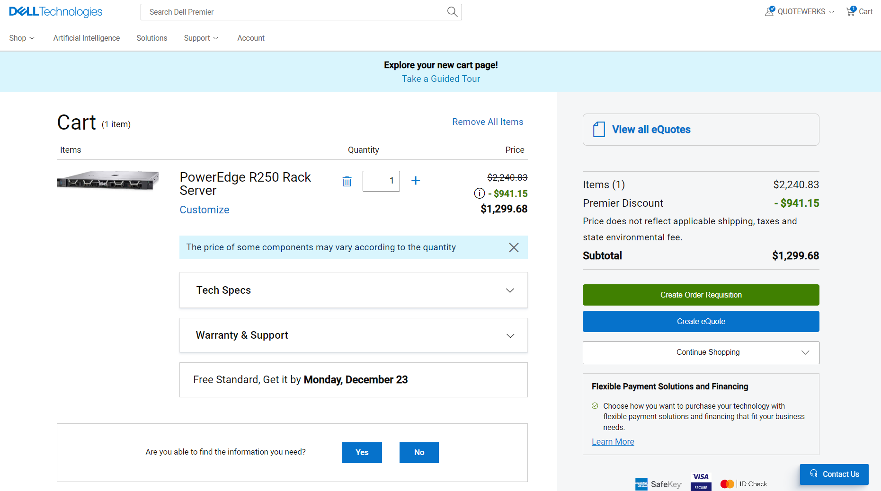Open the Shop menu
881x491 pixels.
pyautogui.click(x=22, y=38)
